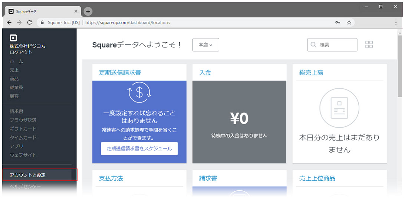Open アプリ in sidebar
The image size is (405, 200).
17,146
